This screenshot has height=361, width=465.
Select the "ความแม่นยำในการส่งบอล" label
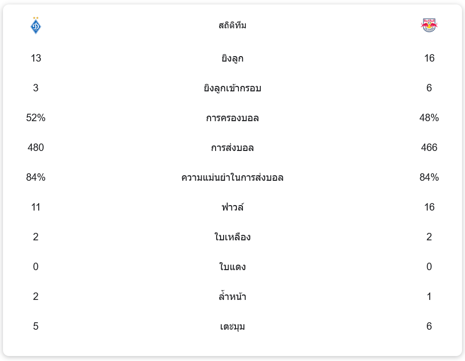(x=232, y=178)
